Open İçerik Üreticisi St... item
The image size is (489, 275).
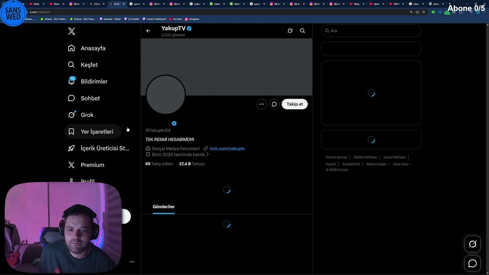coord(99,148)
